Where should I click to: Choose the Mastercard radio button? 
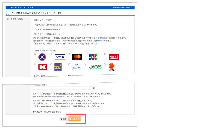69,54
